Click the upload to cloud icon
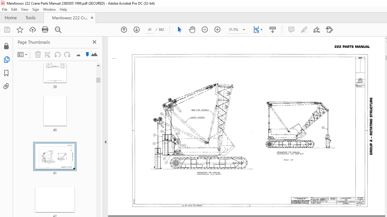This screenshot has height=217, width=387. [33, 30]
